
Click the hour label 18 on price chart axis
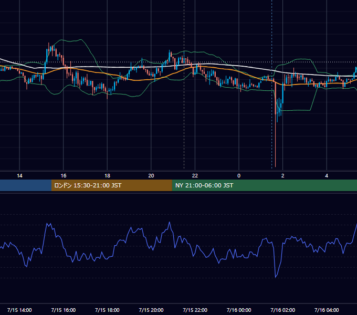[x=107, y=176]
